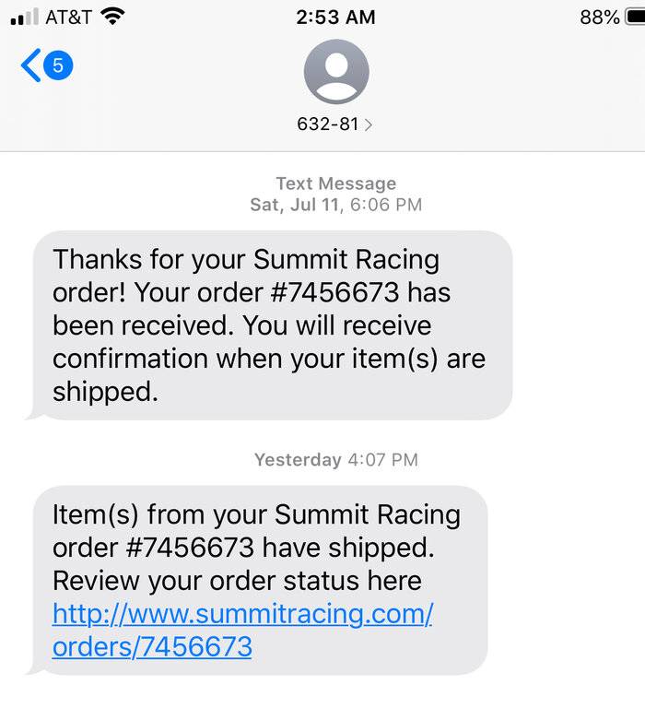Image resolution: width=645 pixels, height=708 pixels.
Task: Tap "Summit Racing" in the first message
Action: 346,259
